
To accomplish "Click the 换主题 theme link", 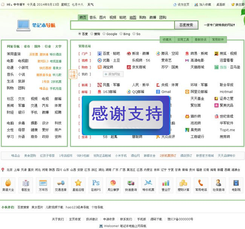I will (238, 5).
